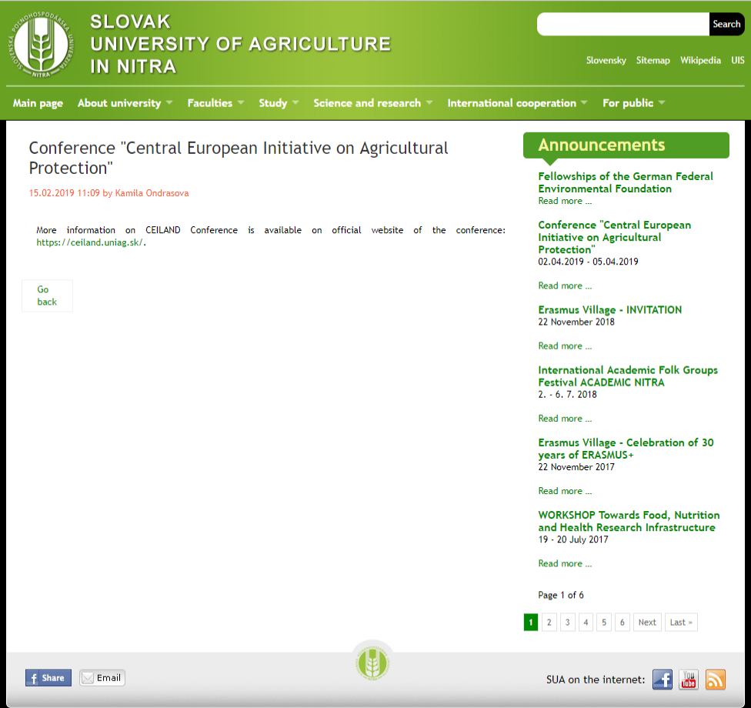This screenshot has height=708, width=751.
Task: Click the Slovak University of Agriculture title
Action: pos(240,44)
